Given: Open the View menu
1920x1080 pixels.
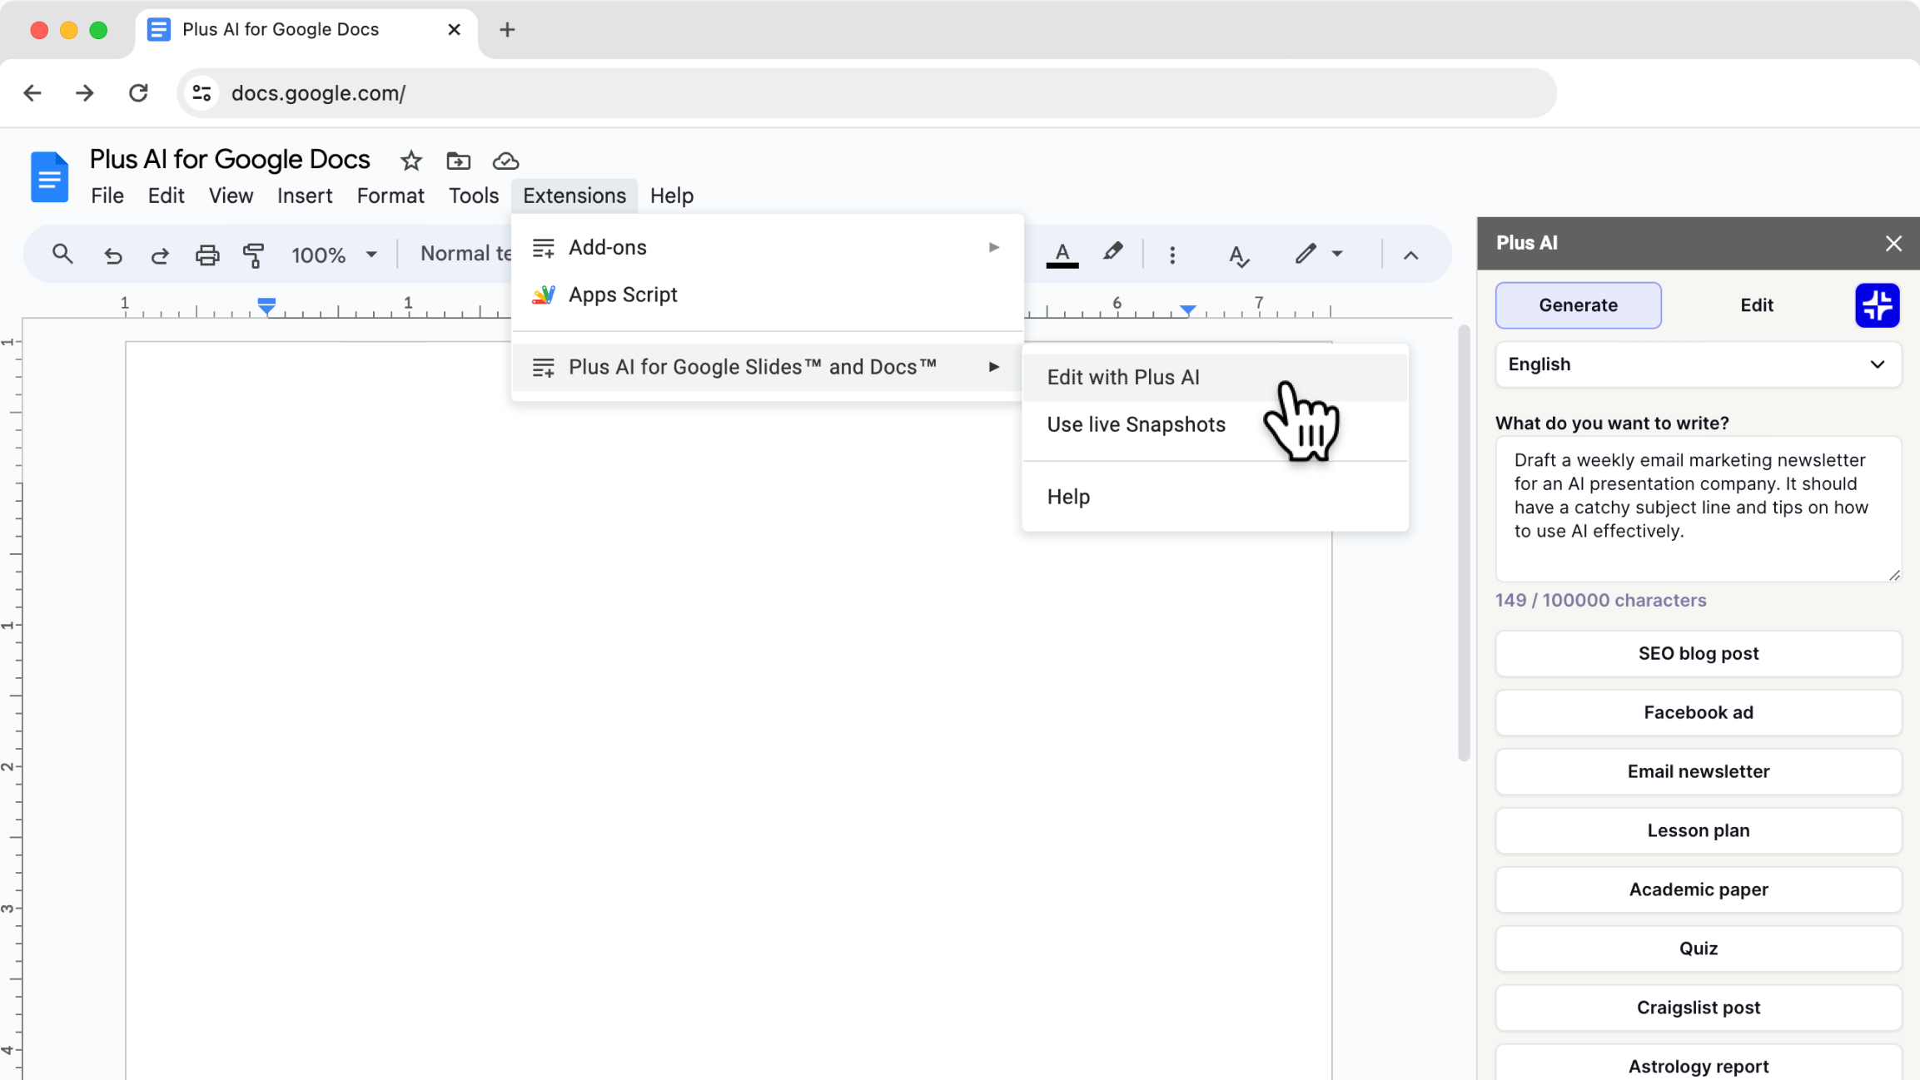Looking at the screenshot, I should (x=231, y=196).
